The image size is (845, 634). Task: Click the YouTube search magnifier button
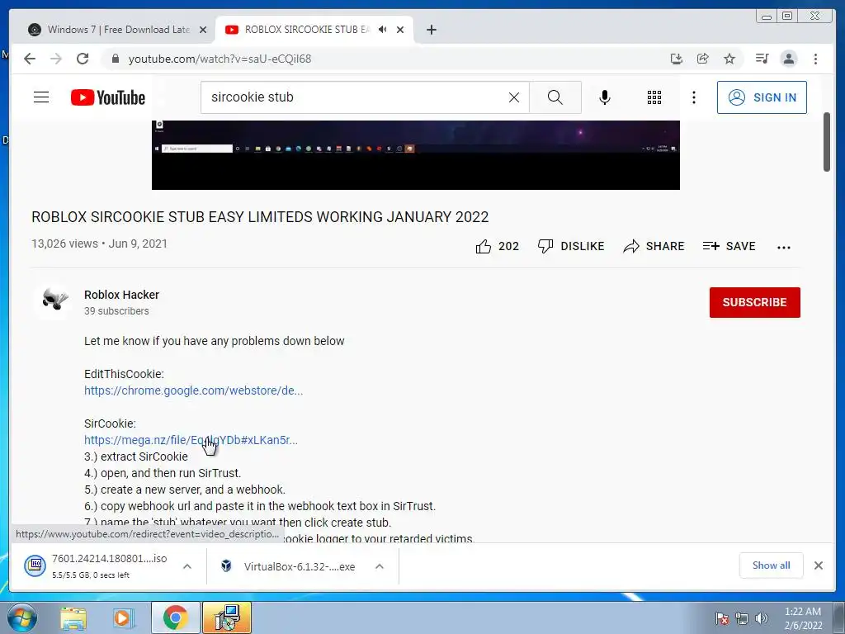tap(555, 97)
